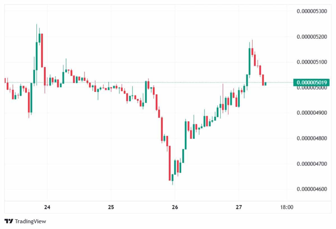Click the lowest red candle before date 26

click(170, 163)
